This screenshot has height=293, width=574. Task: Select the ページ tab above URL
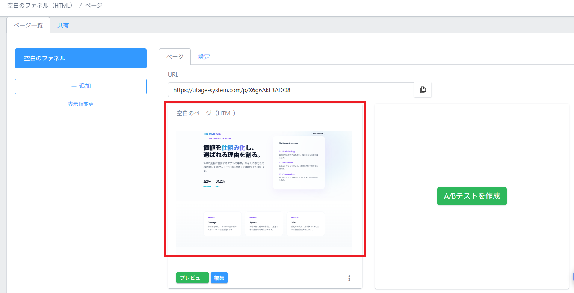pos(175,57)
